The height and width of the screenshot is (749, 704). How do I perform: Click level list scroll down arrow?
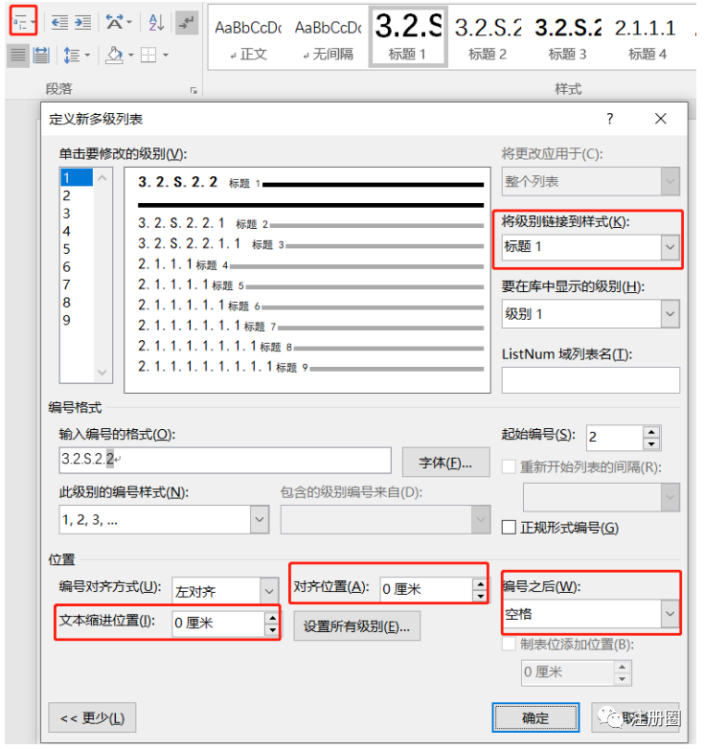(102, 373)
